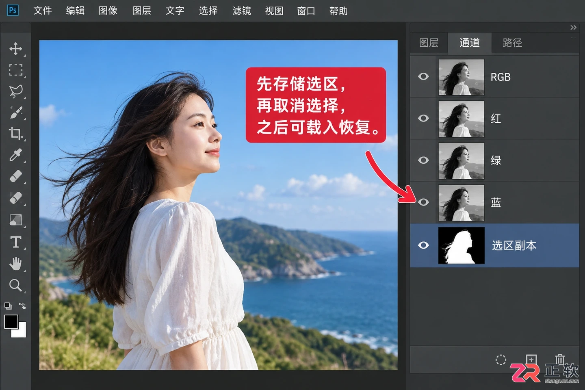Open the 选择 menu

pyautogui.click(x=208, y=11)
